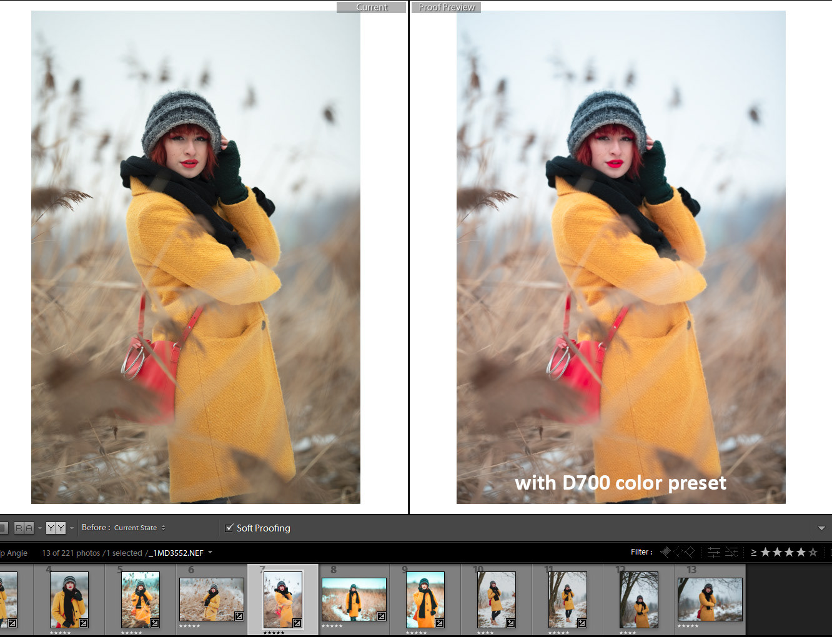Click the Current view label
The width and height of the screenshot is (832, 637).
[372, 7]
